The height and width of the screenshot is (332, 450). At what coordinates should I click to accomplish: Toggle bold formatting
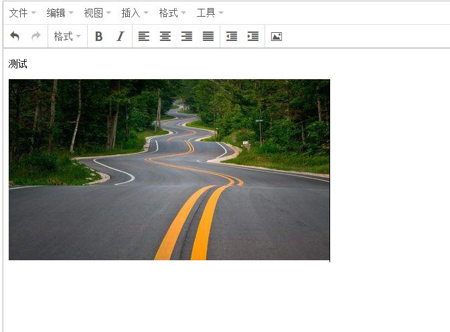(98, 36)
